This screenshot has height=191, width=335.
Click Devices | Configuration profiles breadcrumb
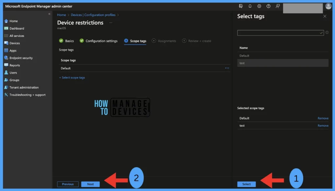click(93, 15)
